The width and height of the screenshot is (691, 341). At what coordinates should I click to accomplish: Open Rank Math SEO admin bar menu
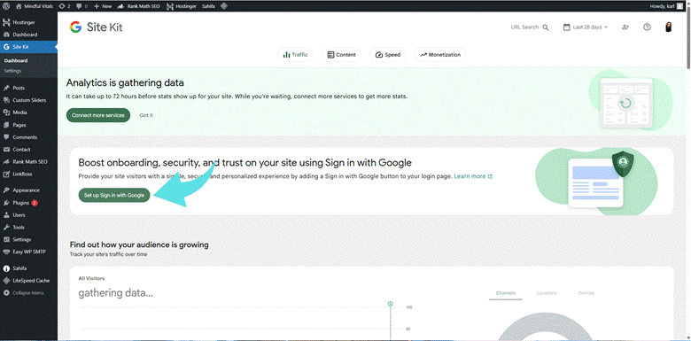(139, 6)
